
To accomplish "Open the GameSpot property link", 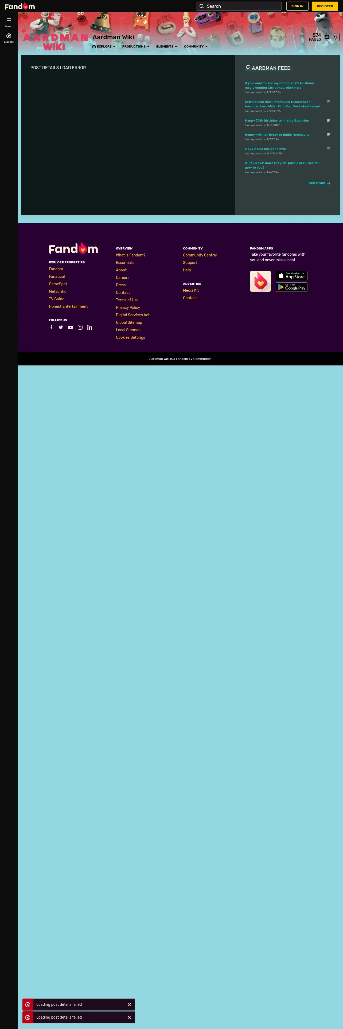I will 58,284.
